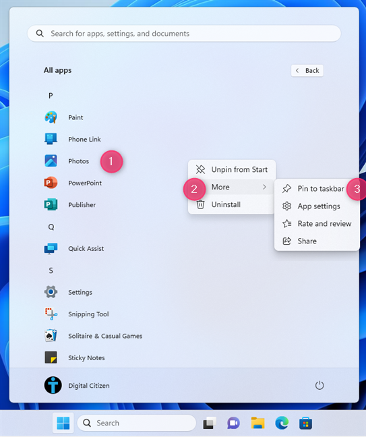This screenshot has height=437, width=366.
Task: Click the share icon in the submenu
Action: pos(286,241)
